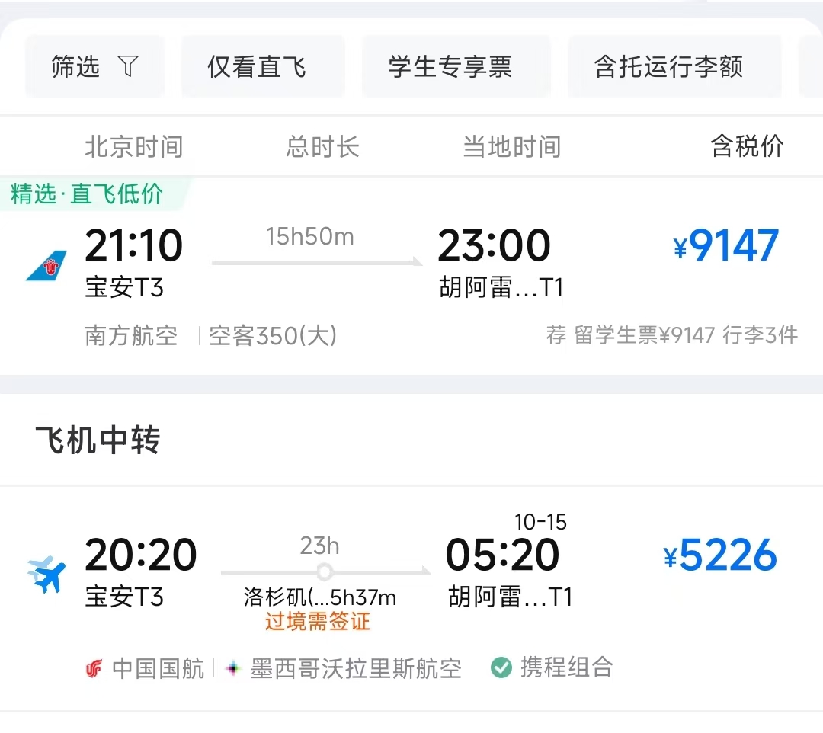Enable the 学生专享票 filter
The image size is (823, 733).
(456, 66)
